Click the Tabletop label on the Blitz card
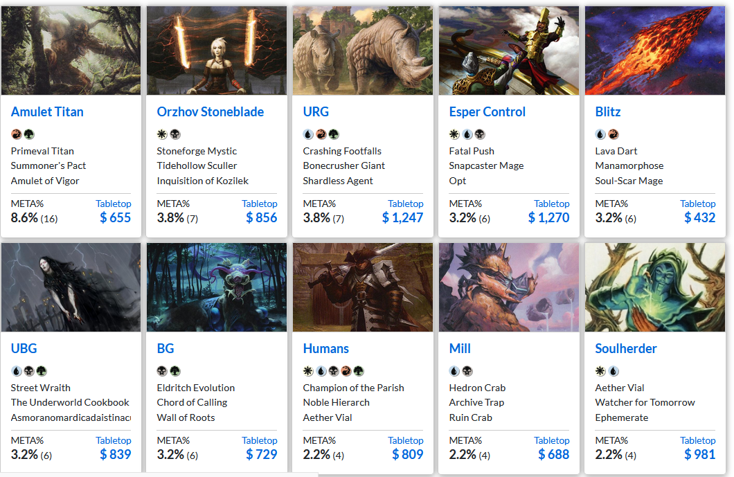 [697, 204]
